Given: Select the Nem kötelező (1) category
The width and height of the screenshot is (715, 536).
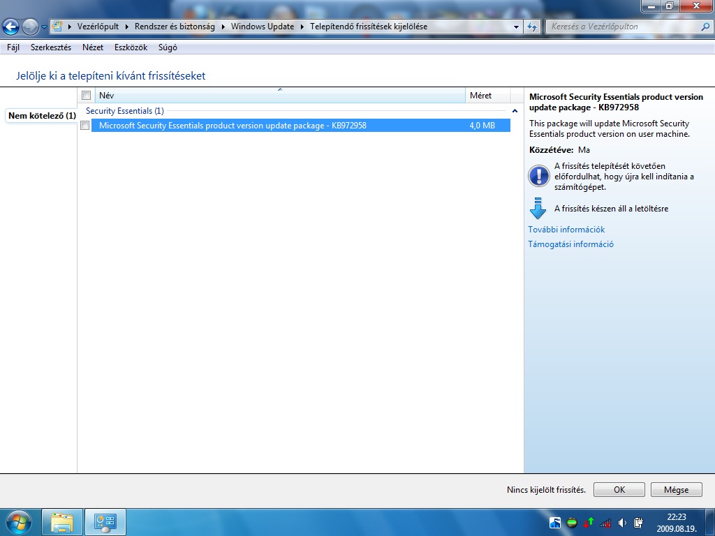Looking at the screenshot, I should tap(42, 115).
